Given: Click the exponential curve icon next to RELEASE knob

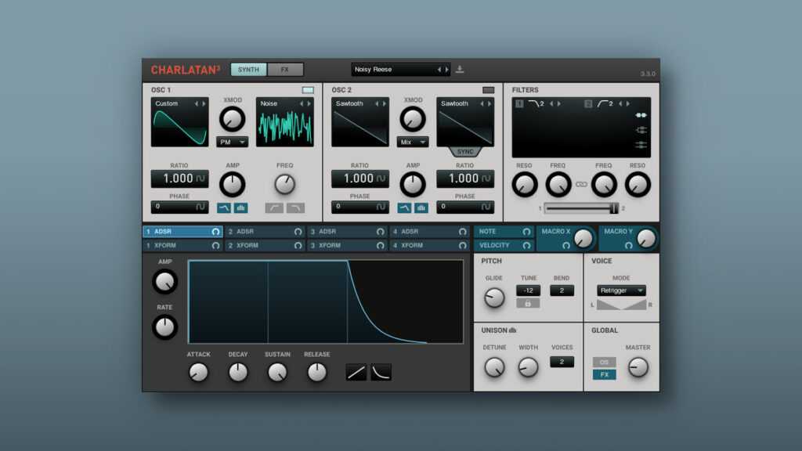Looking at the screenshot, I should 381,373.
